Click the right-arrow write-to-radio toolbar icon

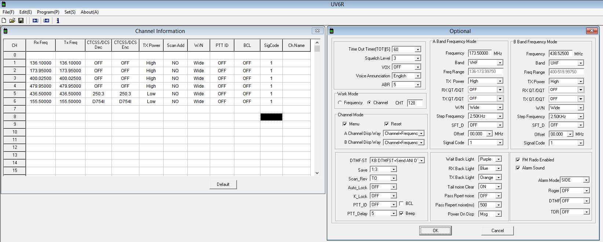coord(47,21)
